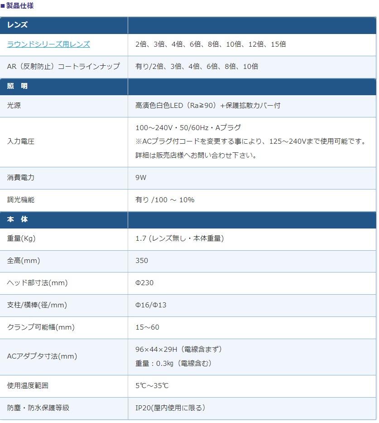Viewport: 379px width, 423px height.
Task: Click the ※ACプラグ付コード note line
Action: (250, 141)
